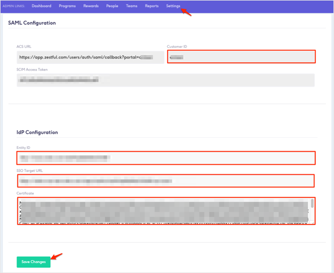Image resolution: width=334 pixels, height=273 pixels.
Task: Click the IdP Configuration heading
Action: pos(37,132)
